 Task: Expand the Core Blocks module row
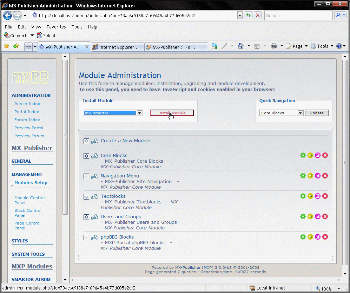point(86,156)
